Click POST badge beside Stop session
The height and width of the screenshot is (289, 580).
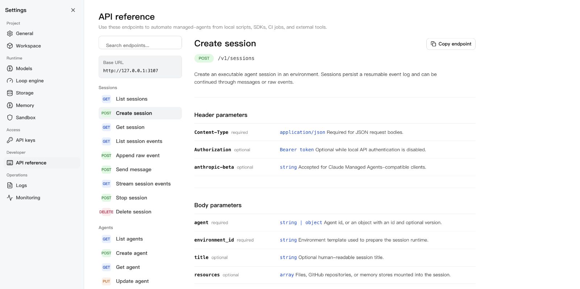tap(106, 198)
